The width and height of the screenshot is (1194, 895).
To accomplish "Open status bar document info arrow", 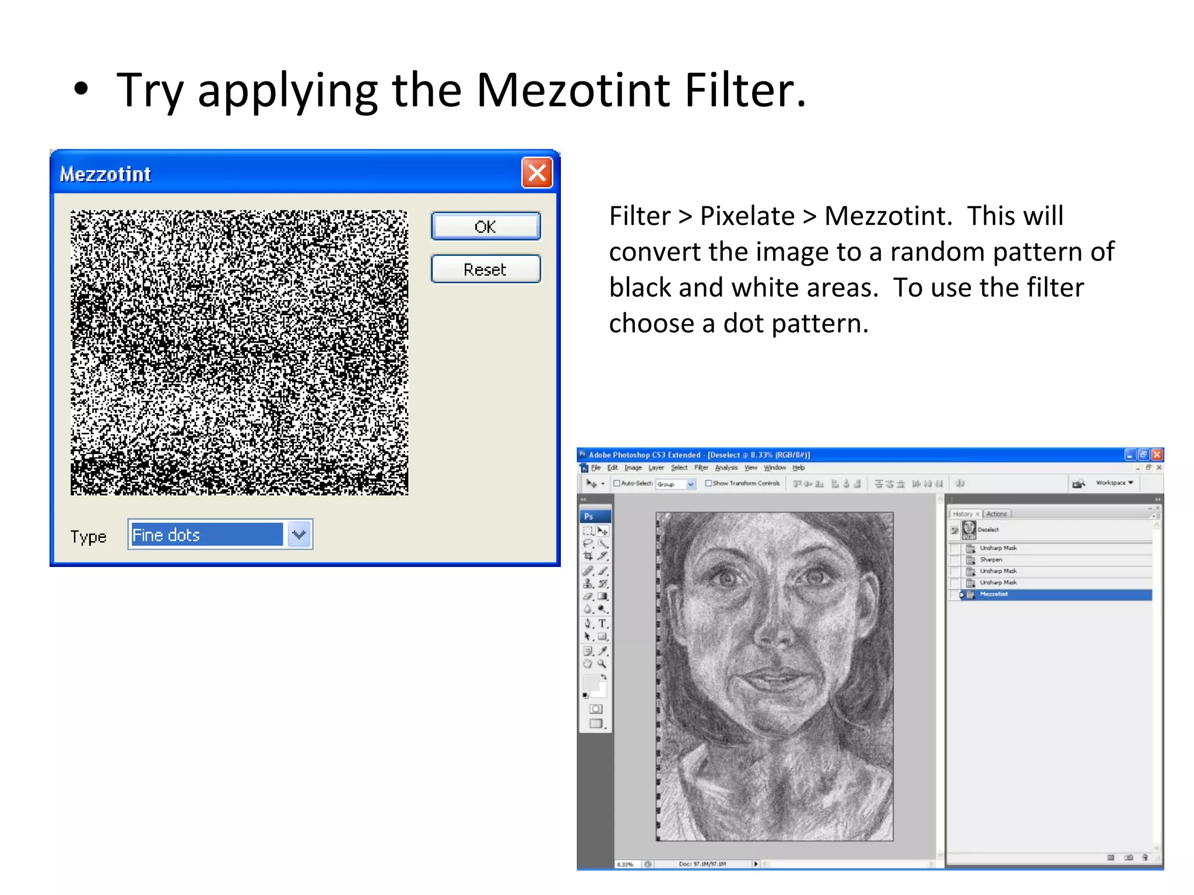I will 756,864.
